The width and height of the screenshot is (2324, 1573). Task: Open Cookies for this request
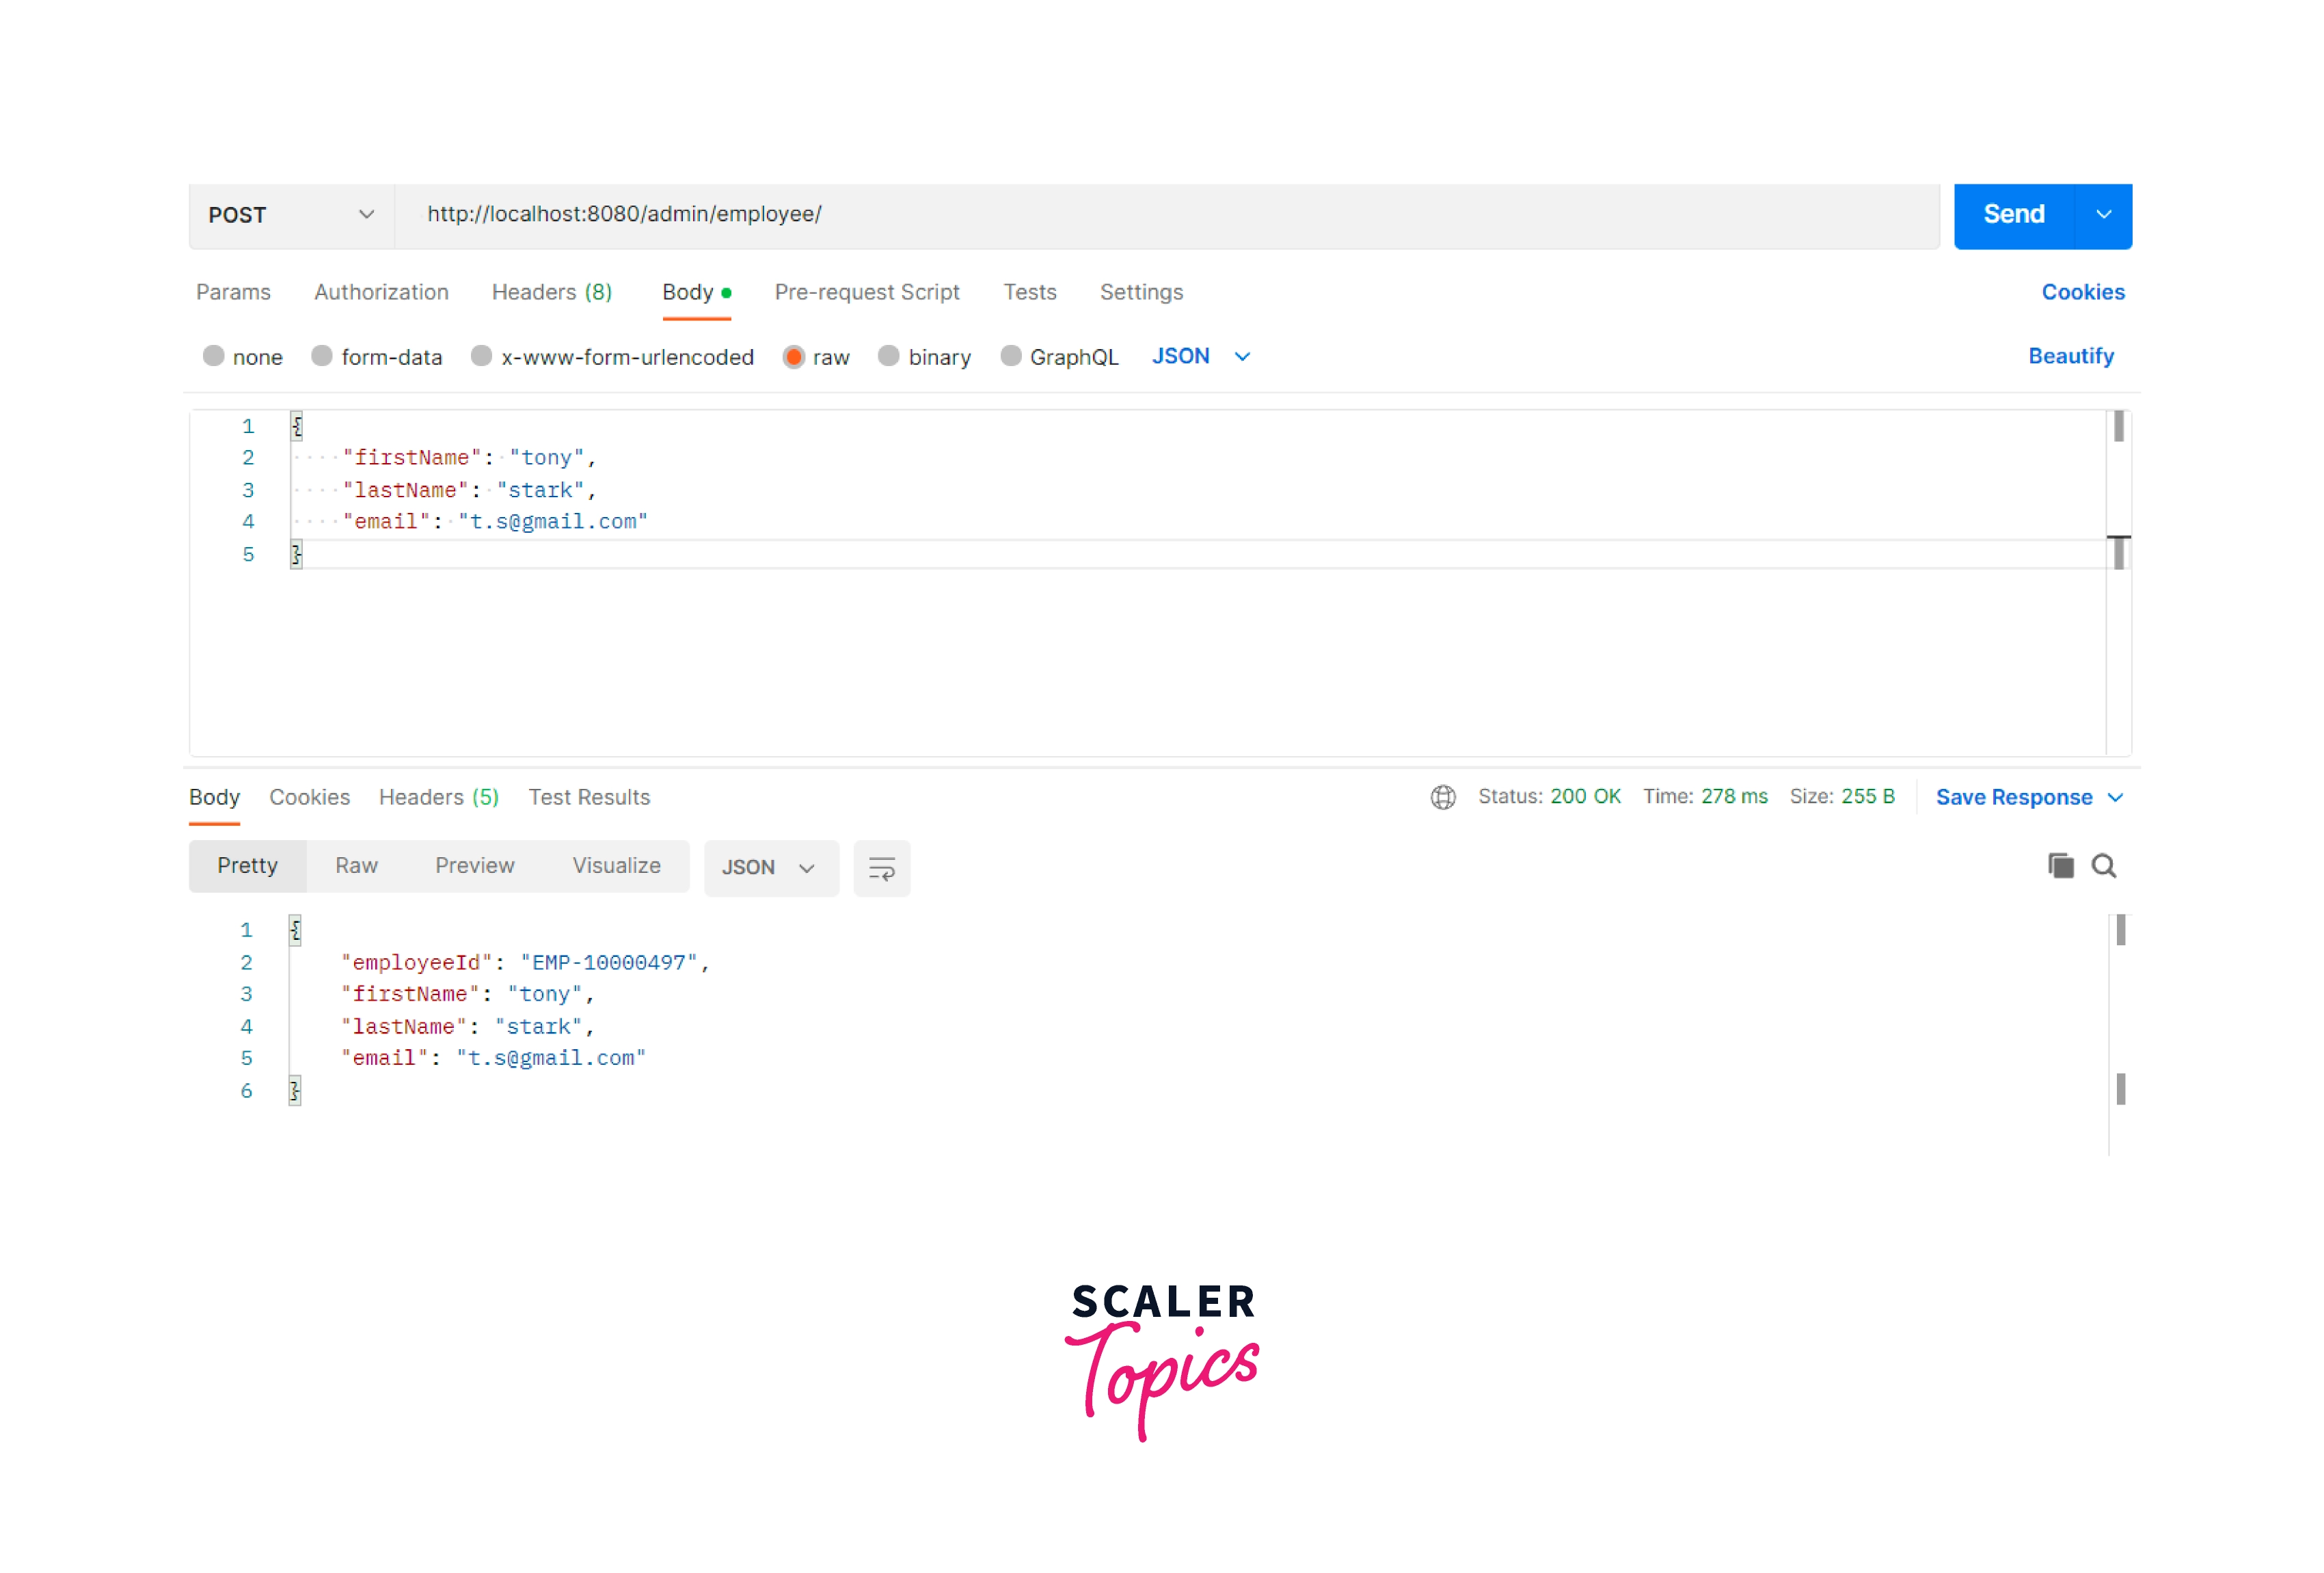2083,292
